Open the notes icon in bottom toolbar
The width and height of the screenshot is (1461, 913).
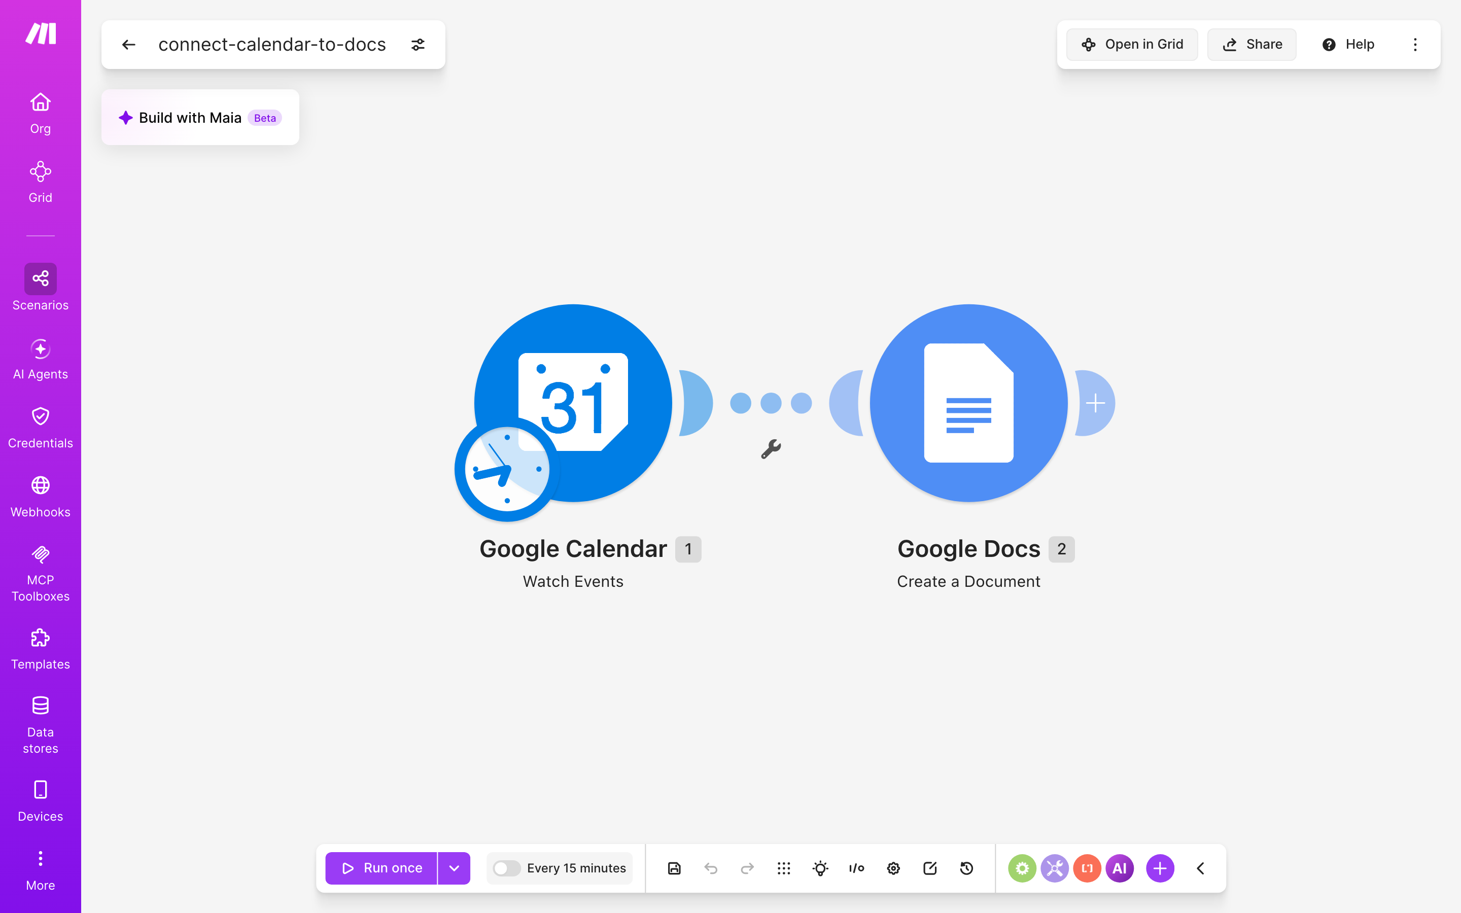click(x=930, y=868)
